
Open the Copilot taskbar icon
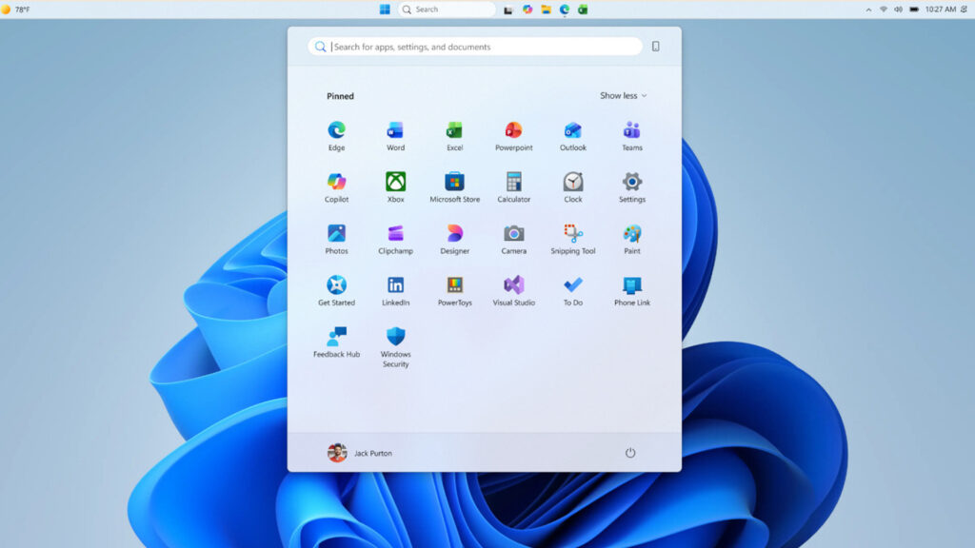click(527, 10)
